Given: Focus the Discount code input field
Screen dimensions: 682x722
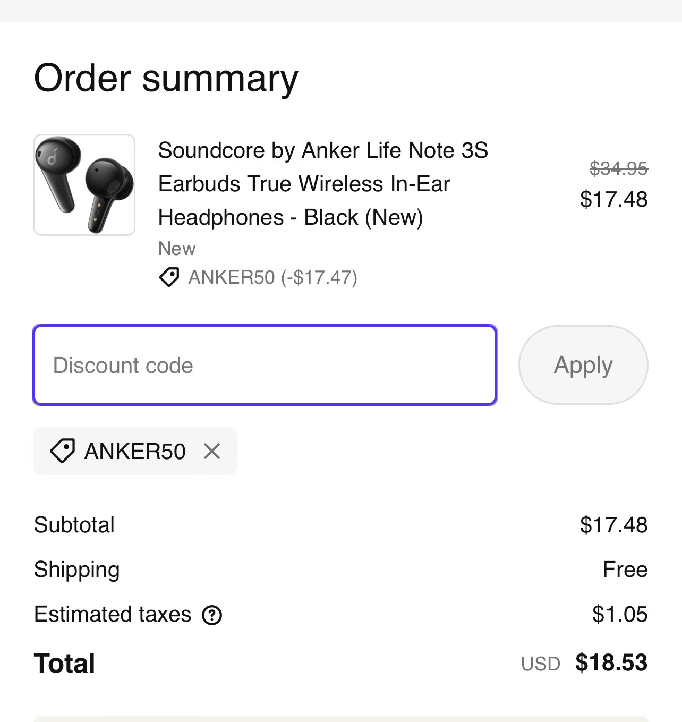Looking at the screenshot, I should click(x=265, y=365).
